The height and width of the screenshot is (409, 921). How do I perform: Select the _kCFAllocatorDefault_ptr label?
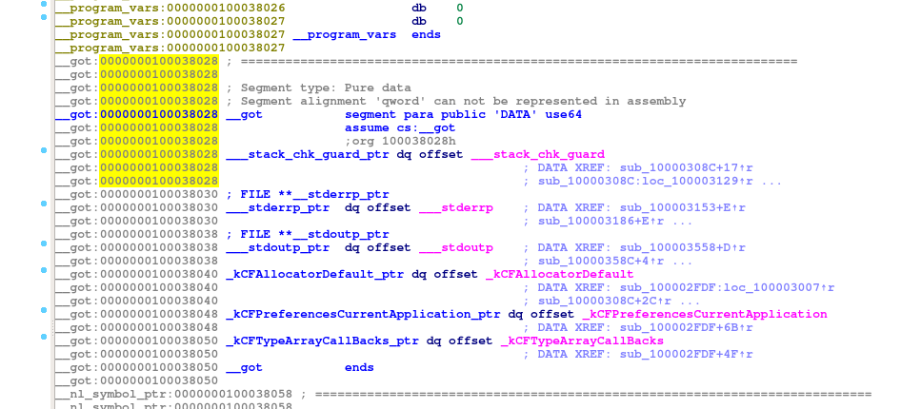point(314,274)
